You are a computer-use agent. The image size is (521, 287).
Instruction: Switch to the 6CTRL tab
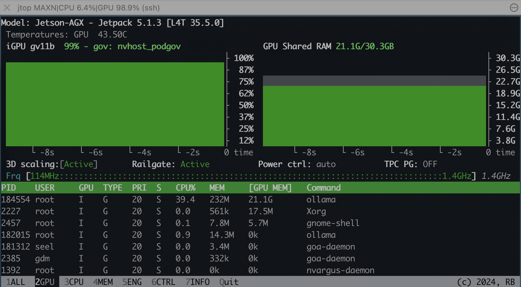click(163, 282)
